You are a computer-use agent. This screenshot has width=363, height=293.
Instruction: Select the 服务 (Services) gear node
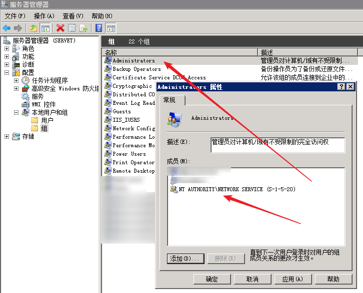[37, 96]
